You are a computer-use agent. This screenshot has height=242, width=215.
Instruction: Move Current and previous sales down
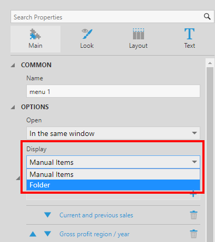point(47,215)
